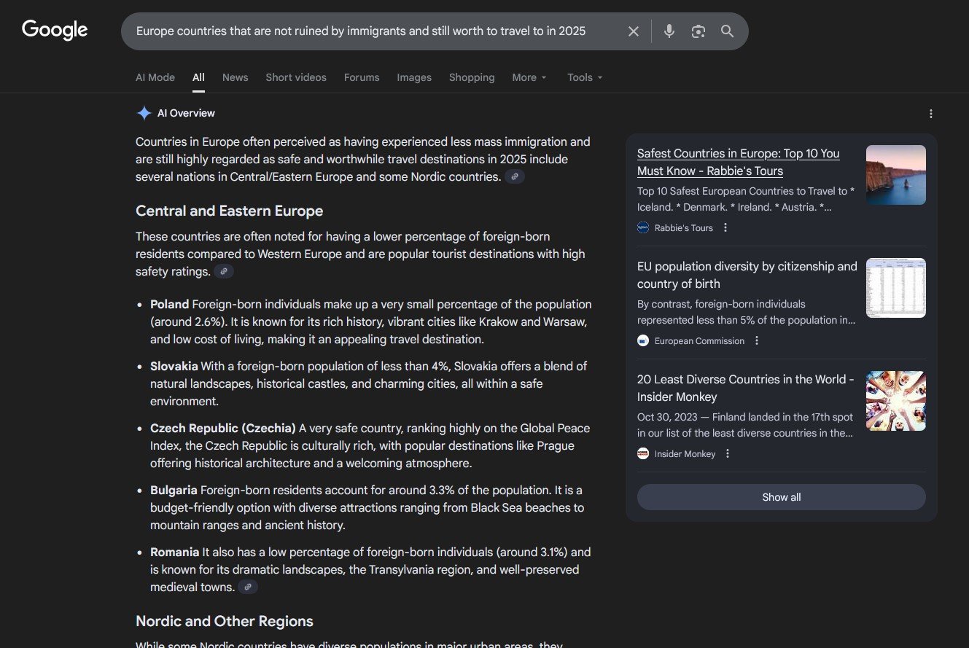Clear the search query with X icon
The width and height of the screenshot is (969, 648).
633,31
